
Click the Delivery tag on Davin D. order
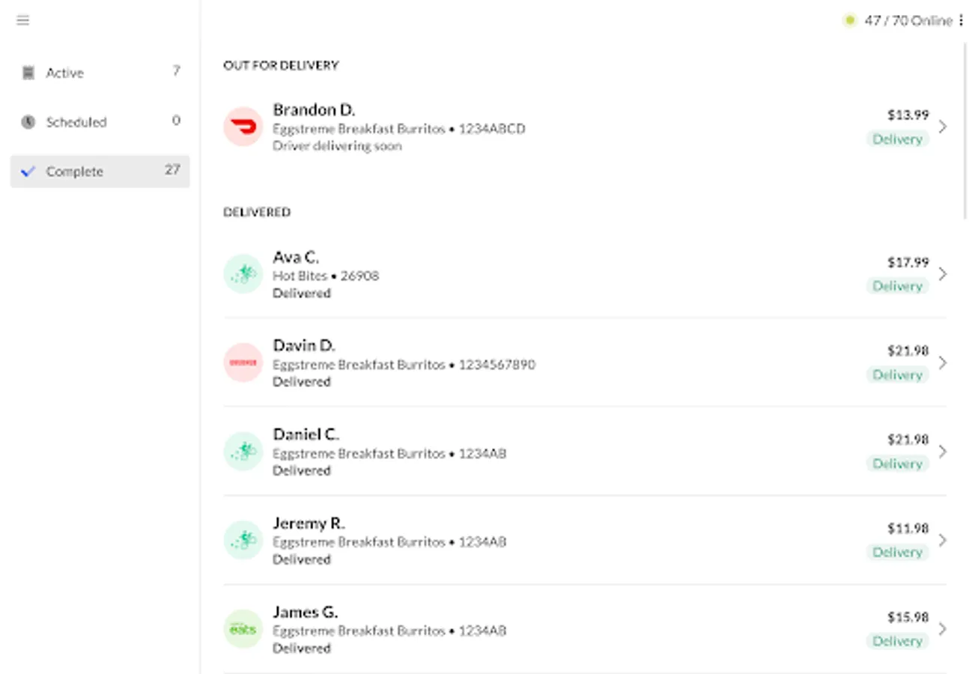pyautogui.click(x=897, y=375)
